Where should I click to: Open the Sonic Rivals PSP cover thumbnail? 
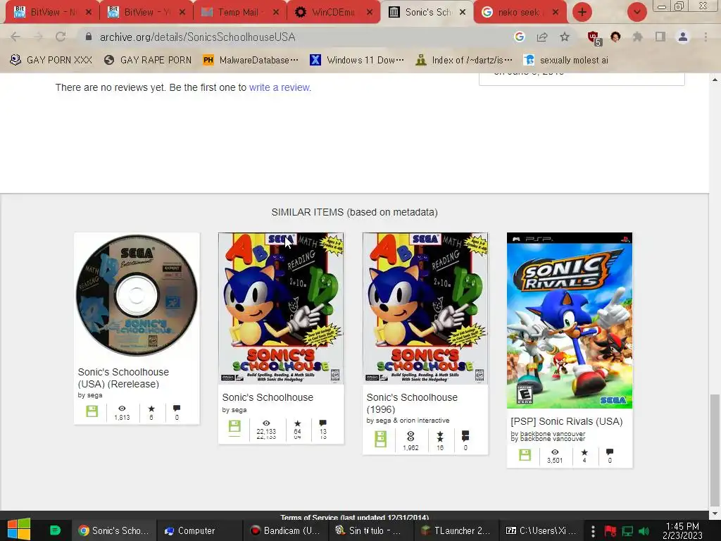(x=570, y=321)
